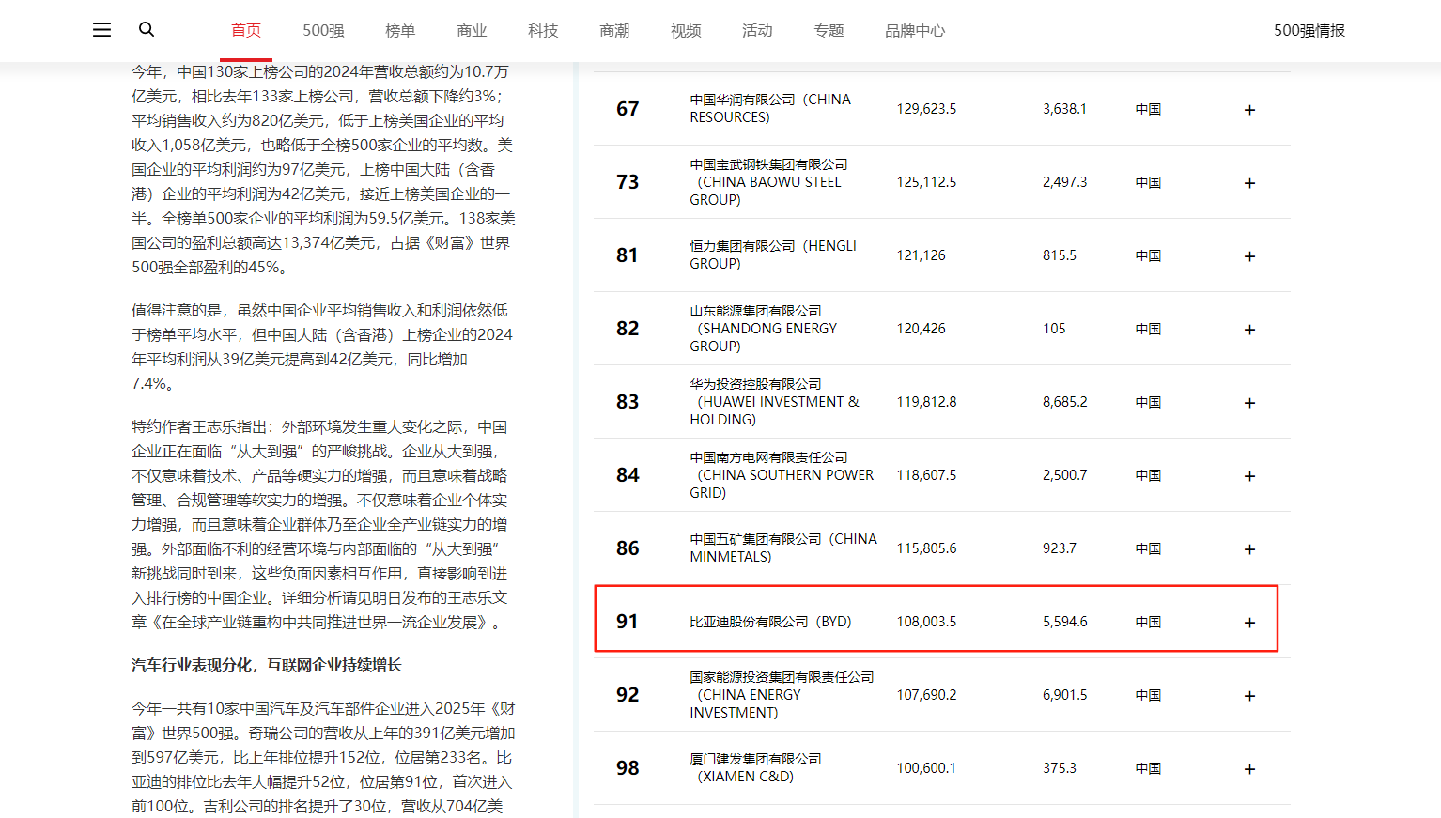Expand the Xiamen C&D row
The image size is (1441, 818).
tap(1249, 769)
